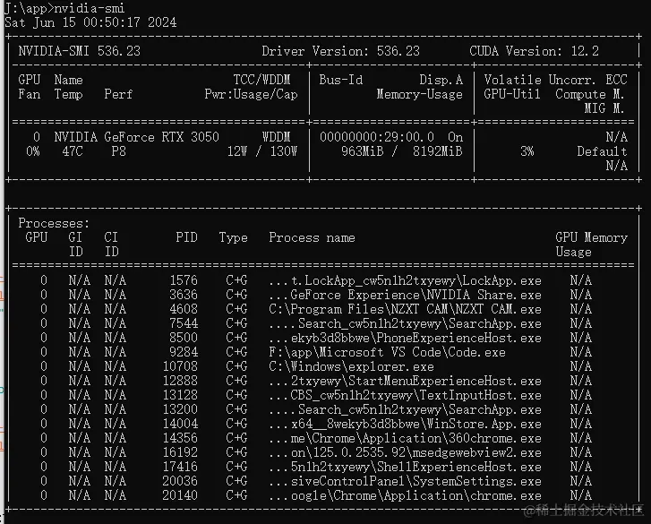Click the LockApp.exe process name
Screen dimensions: 651x524
pyautogui.click(x=405, y=280)
